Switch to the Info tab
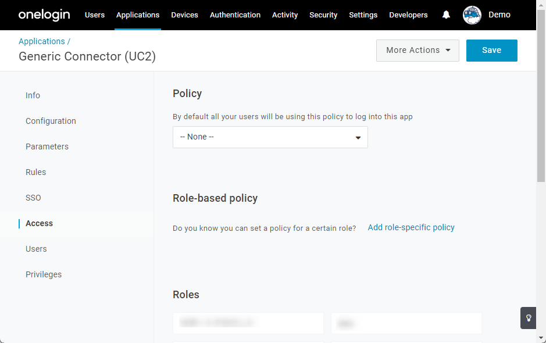The image size is (546, 343). [x=33, y=95]
